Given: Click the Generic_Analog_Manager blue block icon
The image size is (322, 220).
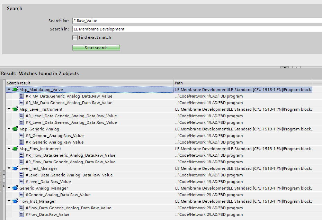Looking at the screenshot, I should pyautogui.click(x=15, y=188).
